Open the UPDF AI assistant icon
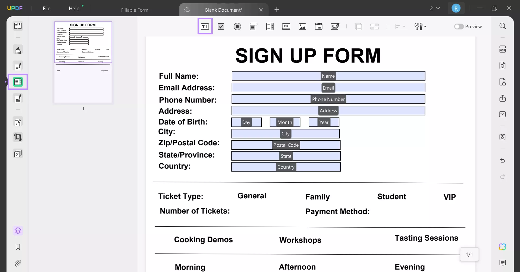520x272 pixels. click(x=502, y=247)
